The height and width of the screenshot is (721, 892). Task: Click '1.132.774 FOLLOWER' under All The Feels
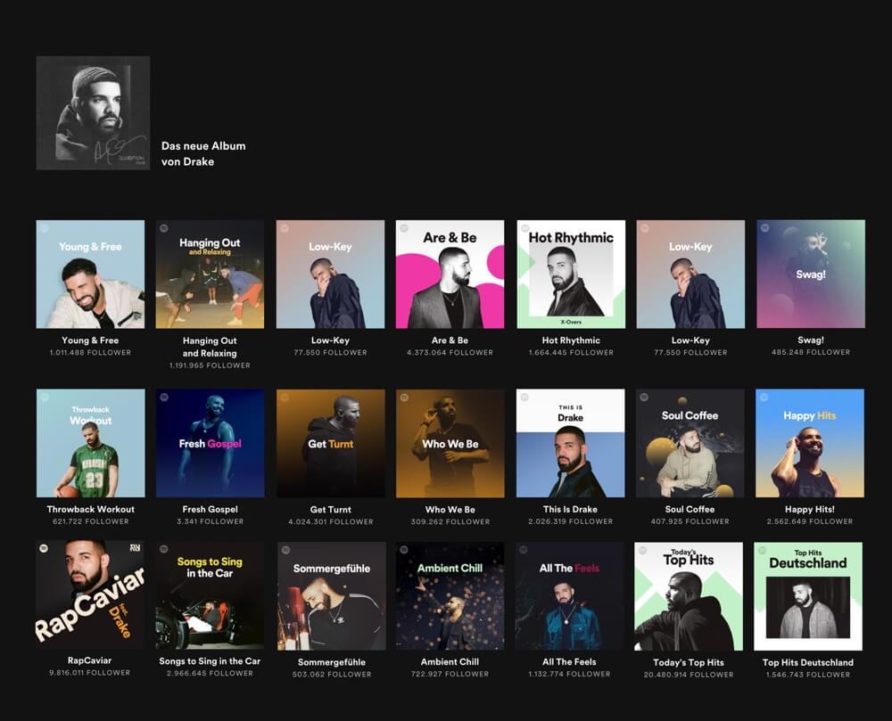pyautogui.click(x=569, y=674)
